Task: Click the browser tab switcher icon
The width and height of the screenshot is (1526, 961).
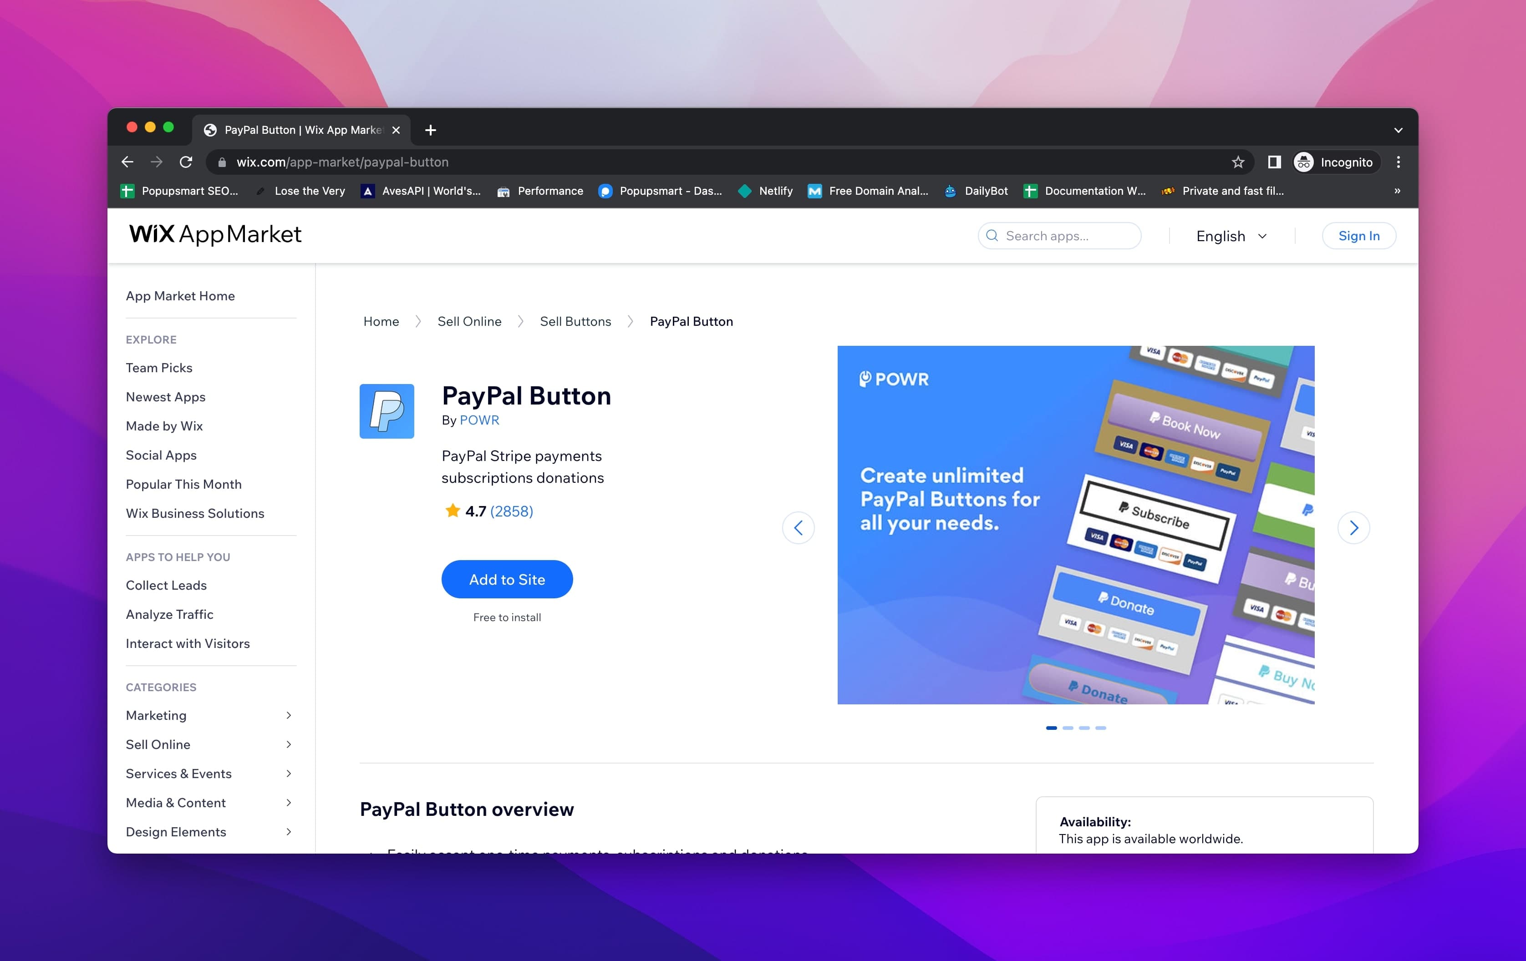Action: [x=1395, y=130]
